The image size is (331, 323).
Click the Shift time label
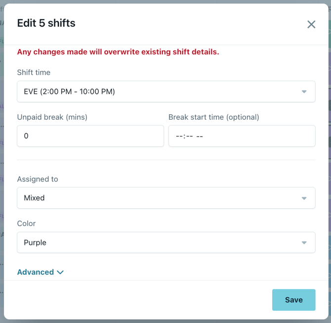(34, 72)
